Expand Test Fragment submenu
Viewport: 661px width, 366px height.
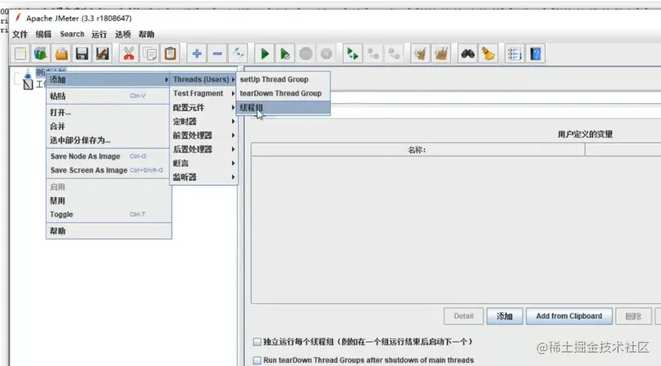[x=204, y=93]
